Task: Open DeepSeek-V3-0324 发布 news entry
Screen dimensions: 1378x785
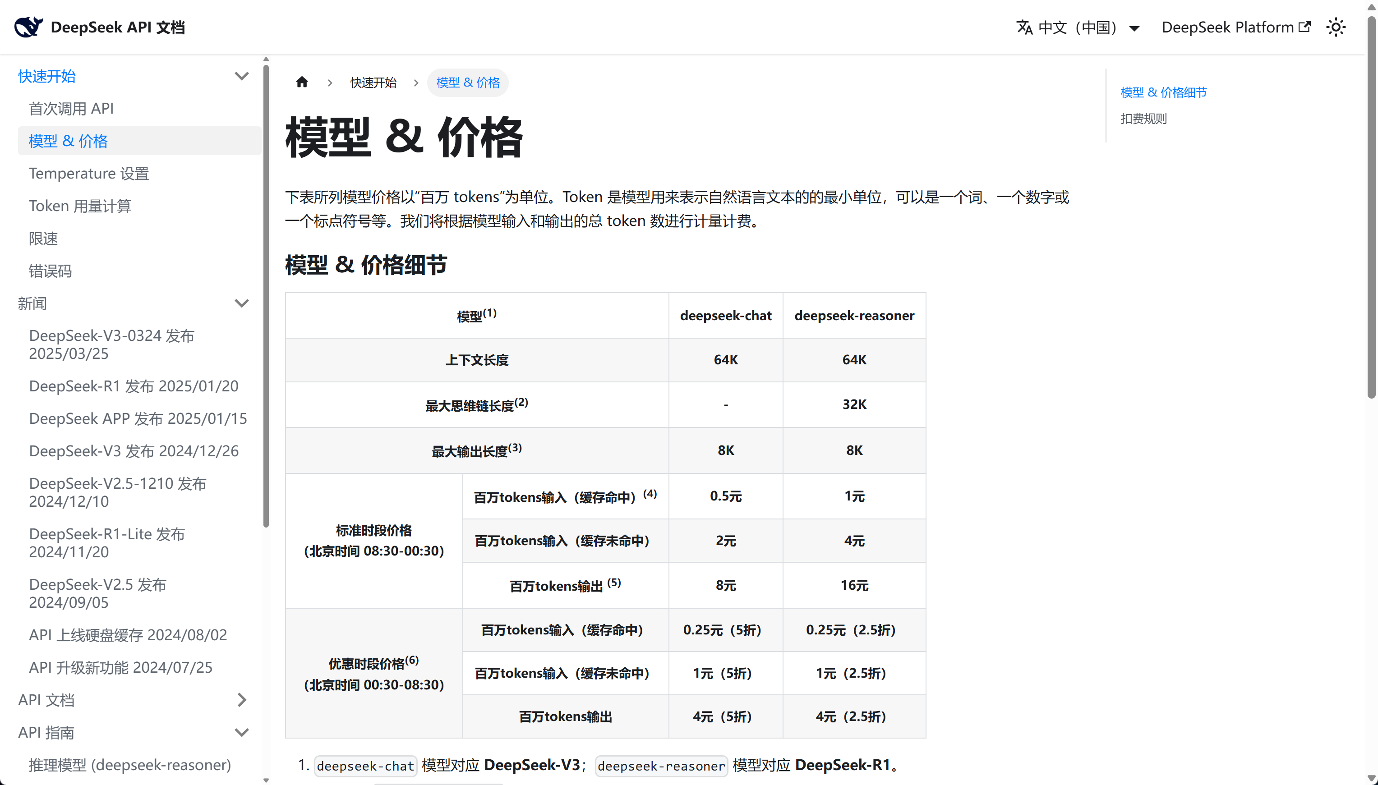Action: (x=112, y=344)
